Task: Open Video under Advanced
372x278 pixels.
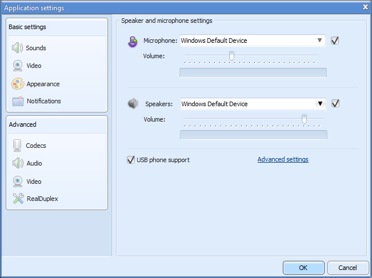Action: [x=34, y=182]
